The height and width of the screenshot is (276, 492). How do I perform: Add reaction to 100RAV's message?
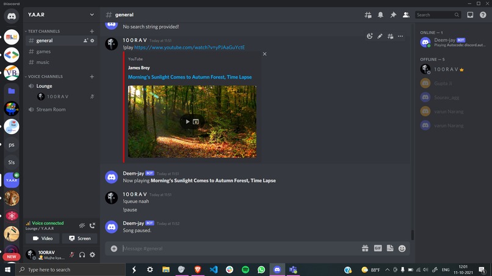click(x=370, y=37)
